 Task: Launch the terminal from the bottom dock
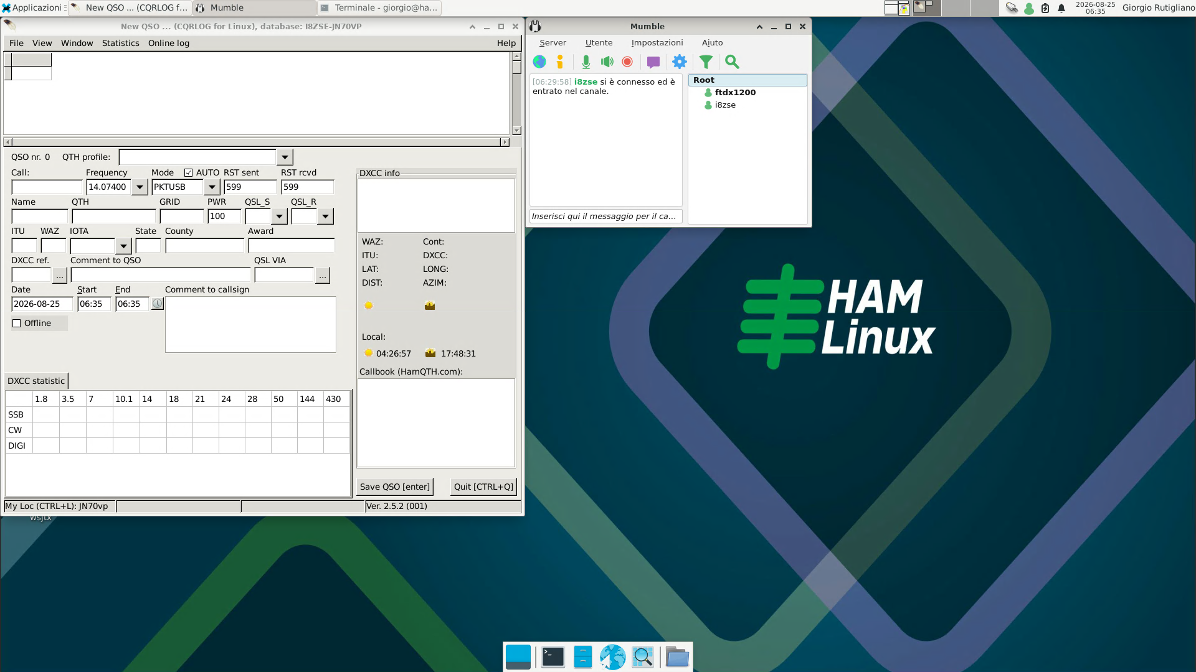(553, 657)
